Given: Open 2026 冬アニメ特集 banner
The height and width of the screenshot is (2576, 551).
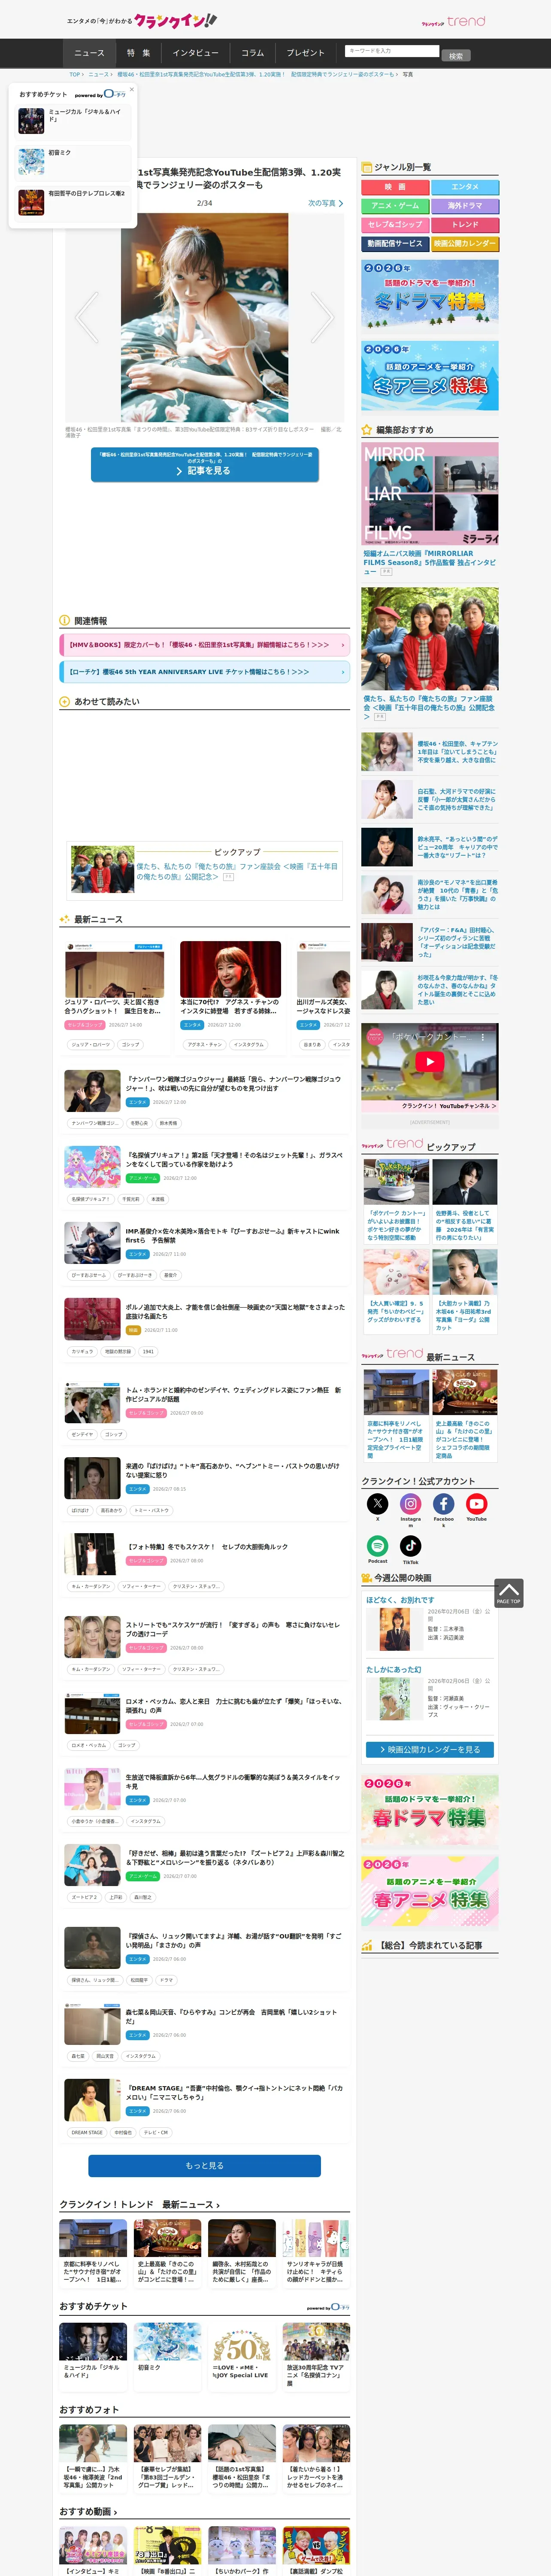Looking at the screenshot, I should (x=429, y=376).
